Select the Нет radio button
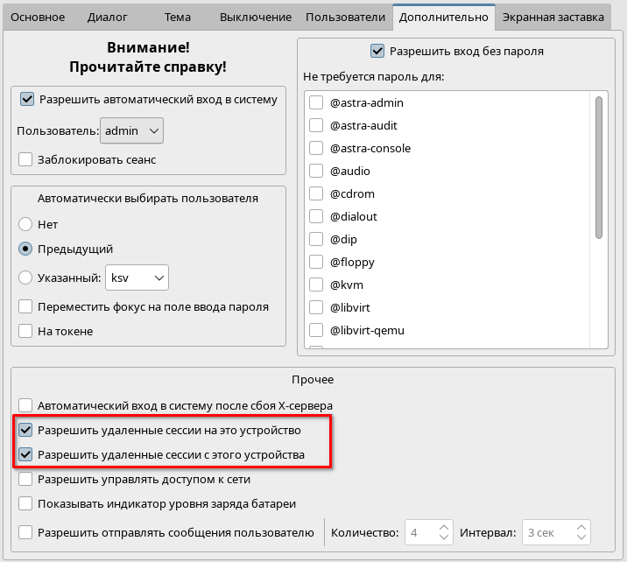The image size is (627, 562). (x=26, y=224)
